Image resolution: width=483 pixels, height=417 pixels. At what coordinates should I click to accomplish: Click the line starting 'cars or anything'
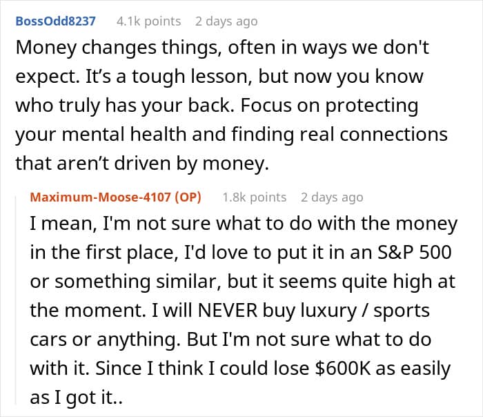230,340
